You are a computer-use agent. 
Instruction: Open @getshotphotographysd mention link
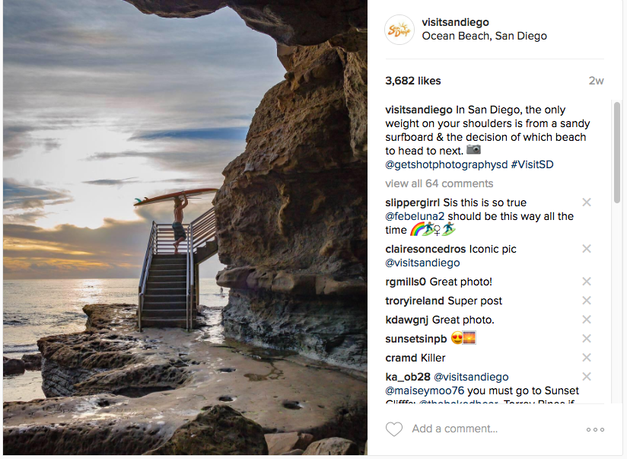click(x=446, y=164)
